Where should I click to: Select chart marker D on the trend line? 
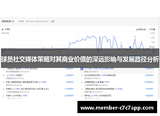[x=114, y=36]
